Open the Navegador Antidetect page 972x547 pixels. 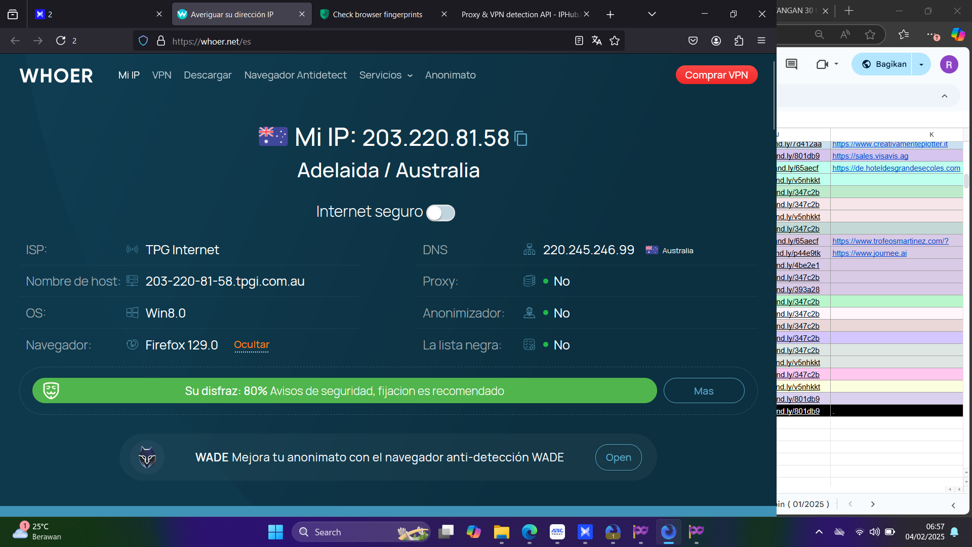(295, 75)
